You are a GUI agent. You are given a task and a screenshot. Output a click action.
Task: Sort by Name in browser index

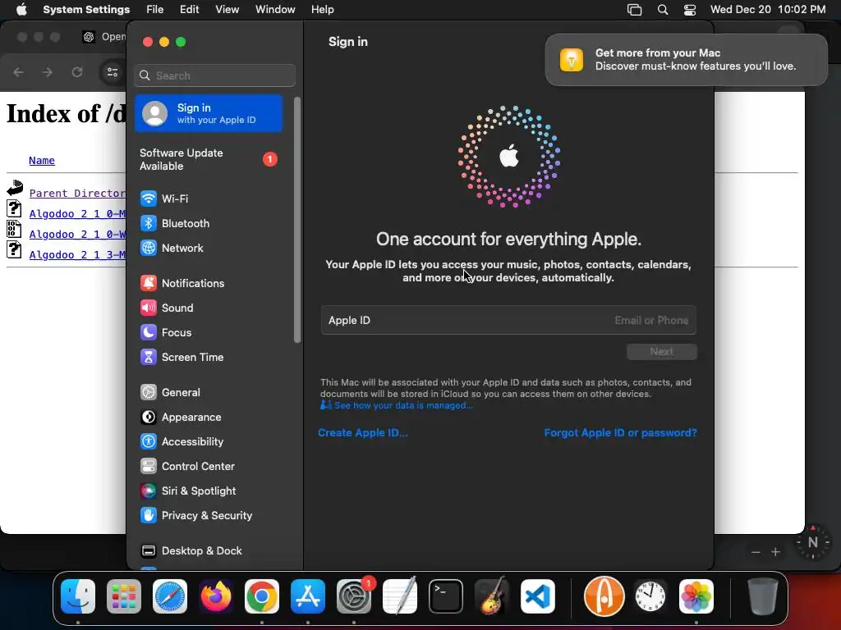[42, 161]
